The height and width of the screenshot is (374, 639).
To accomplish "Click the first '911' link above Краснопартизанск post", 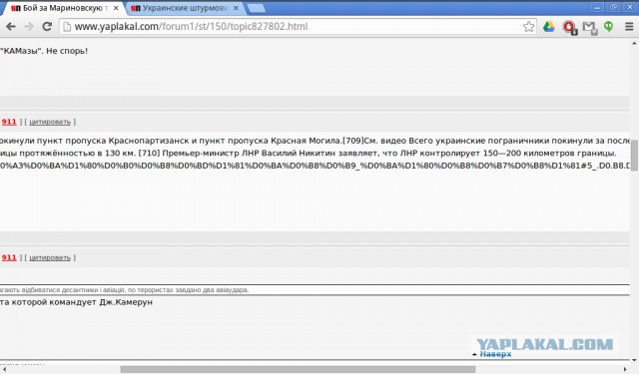I will (9, 122).
